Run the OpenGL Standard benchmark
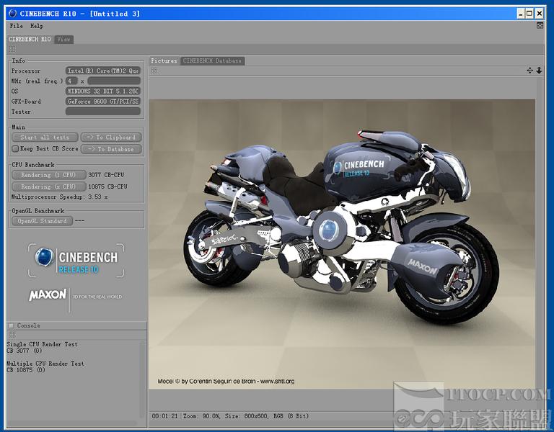The image size is (554, 432). (x=43, y=221)
